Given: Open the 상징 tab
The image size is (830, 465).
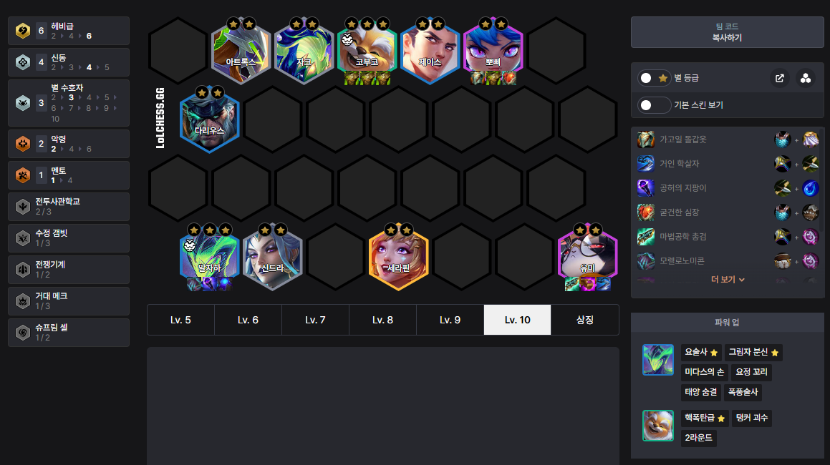Looking at the screenshot, I should tap(585, 320).
